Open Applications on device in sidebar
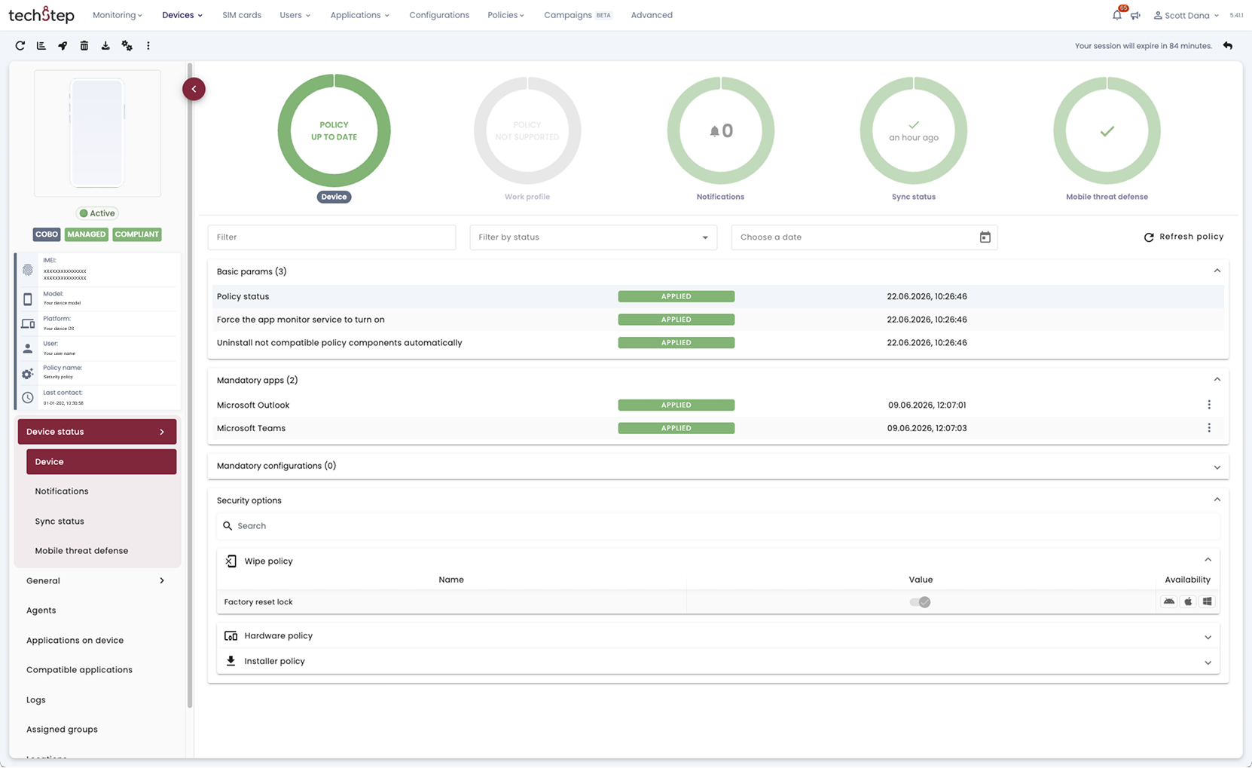 (x=96, y=641)
